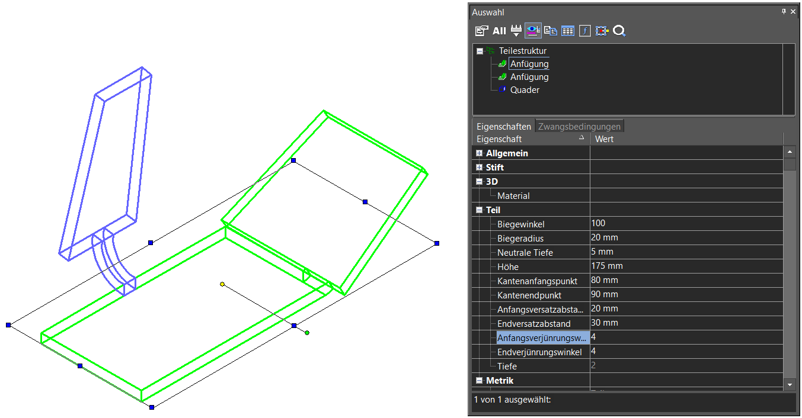The image size is (802, 418).
Task: Click the selection rectangle edit toolbar icon
Action: tap(602, 31)
